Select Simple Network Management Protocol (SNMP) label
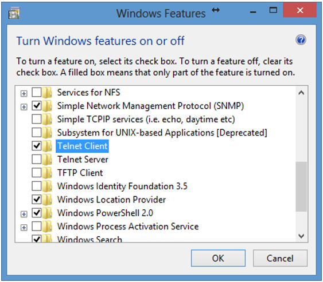This screenshot has width=323, height=282. [150, 106]
